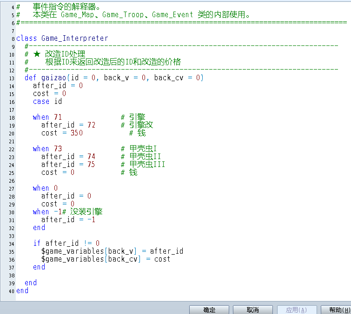
Task: Click the 确定 (OK) button
Action: tap(209, 310)
